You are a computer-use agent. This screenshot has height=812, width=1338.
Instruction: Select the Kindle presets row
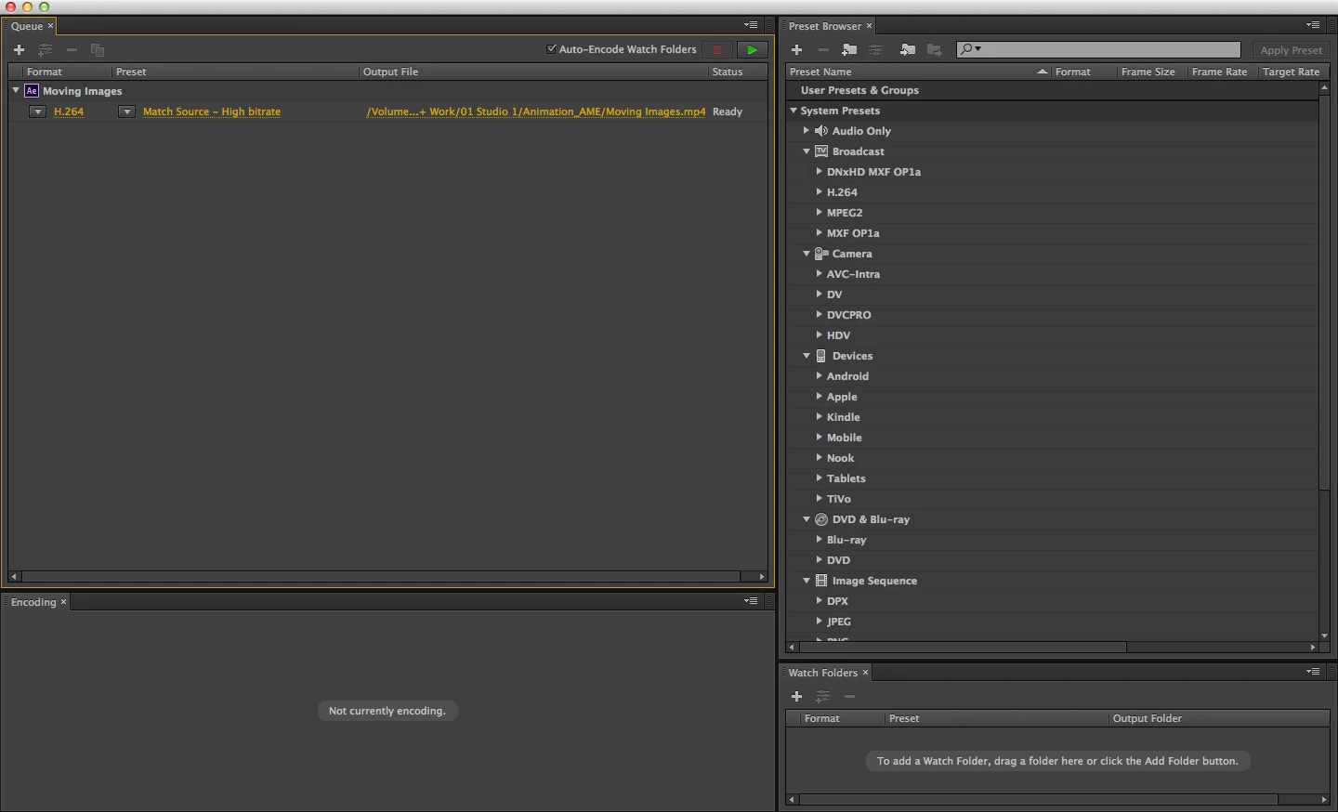coord(1052,417)
